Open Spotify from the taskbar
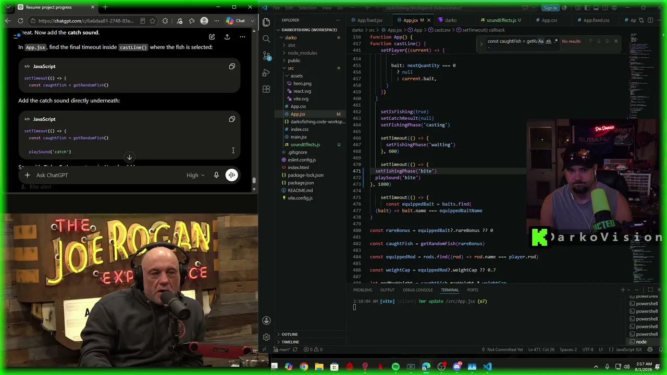 point(396,367)
